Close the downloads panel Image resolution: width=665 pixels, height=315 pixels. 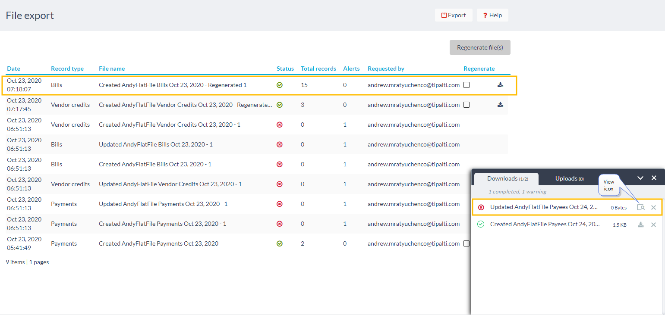click(654, 178)
